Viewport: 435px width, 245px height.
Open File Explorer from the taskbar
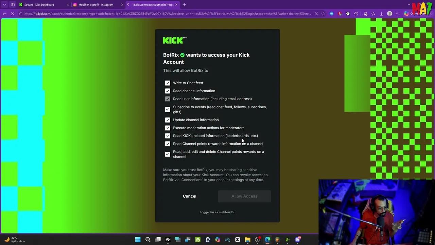[247, 240]
